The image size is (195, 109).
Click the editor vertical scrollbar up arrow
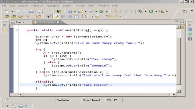click(179, 27)
